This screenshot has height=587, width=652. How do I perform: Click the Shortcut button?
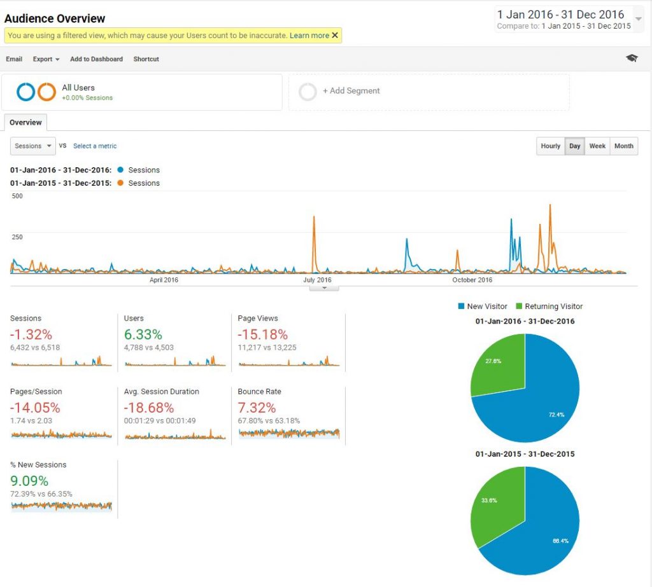coord(146,59)
